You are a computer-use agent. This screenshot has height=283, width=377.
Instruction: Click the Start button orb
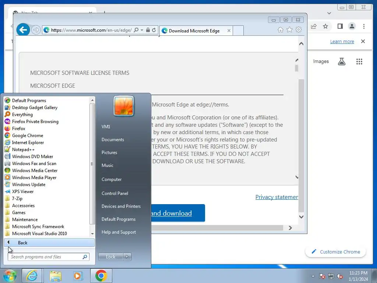[10, 276]
